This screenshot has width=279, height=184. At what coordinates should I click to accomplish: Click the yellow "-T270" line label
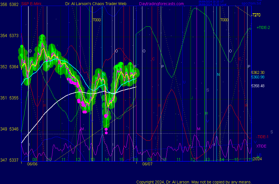click(x=256, y=15)
